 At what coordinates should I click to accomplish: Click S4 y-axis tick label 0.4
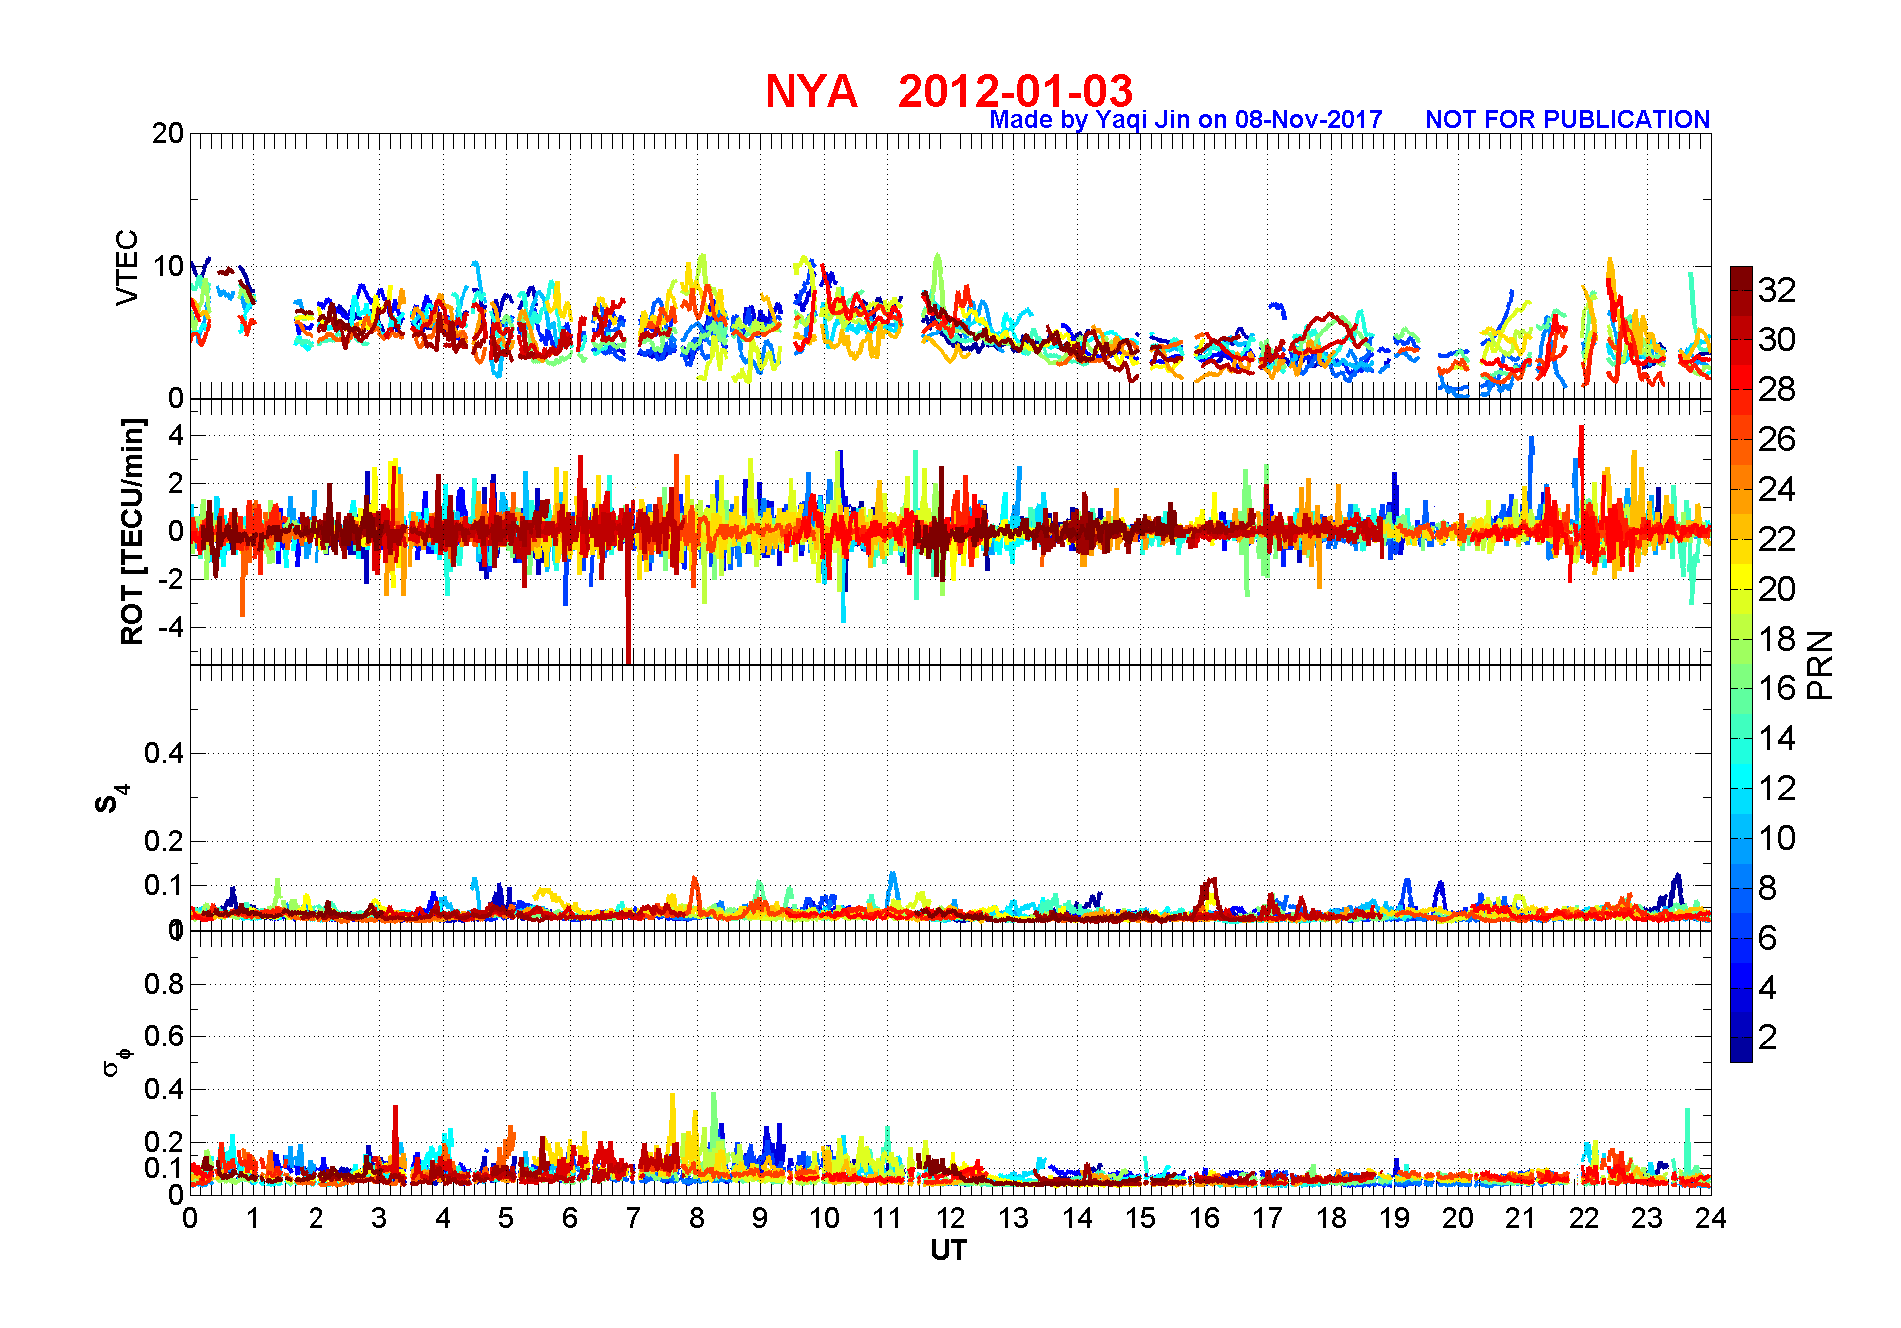coord(164,753)
